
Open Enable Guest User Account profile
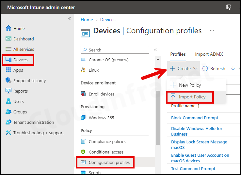click(200, 158)
